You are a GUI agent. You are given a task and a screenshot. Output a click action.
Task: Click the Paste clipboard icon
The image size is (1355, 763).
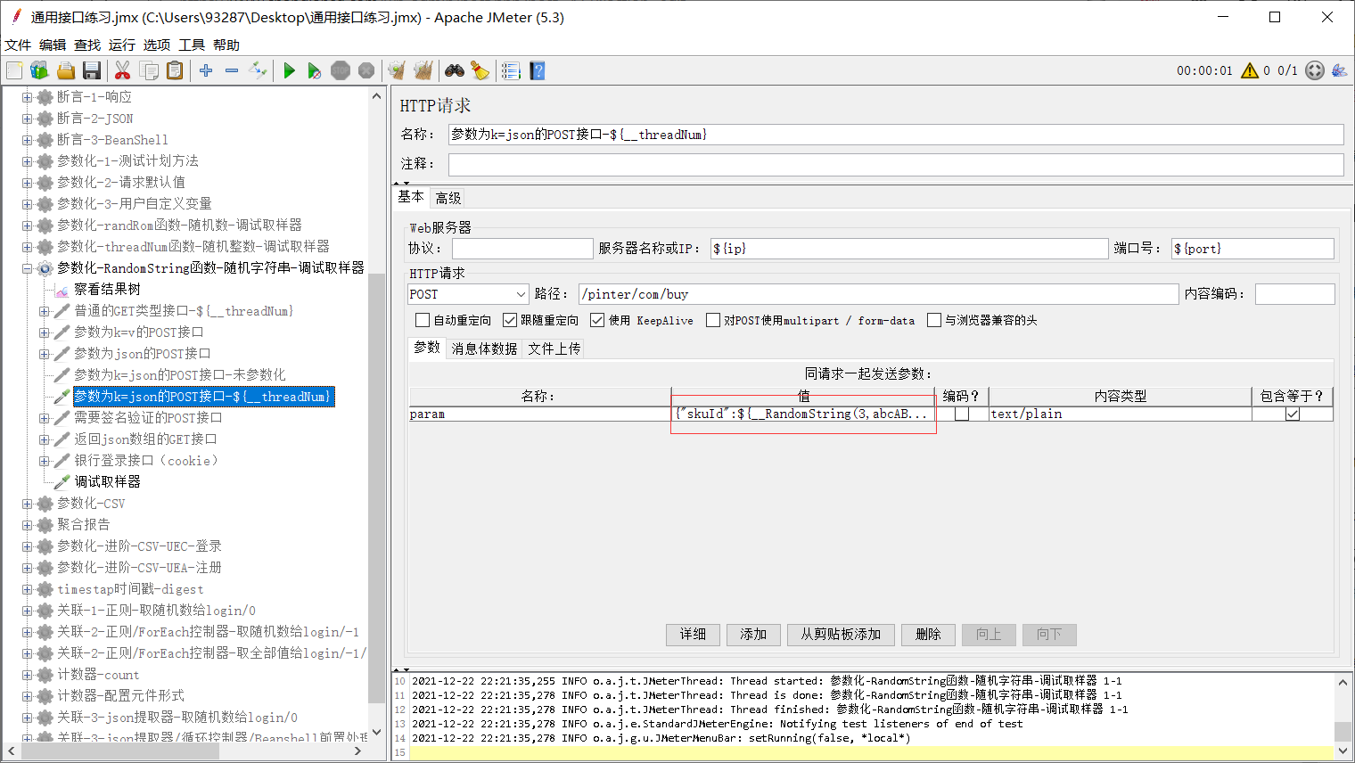175,70
